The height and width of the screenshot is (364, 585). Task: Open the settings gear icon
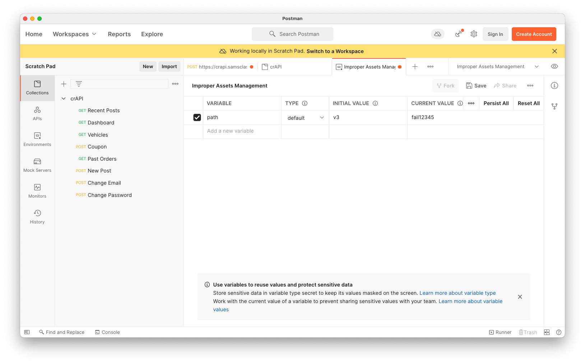pyautogui.click(x=474, y=34)
